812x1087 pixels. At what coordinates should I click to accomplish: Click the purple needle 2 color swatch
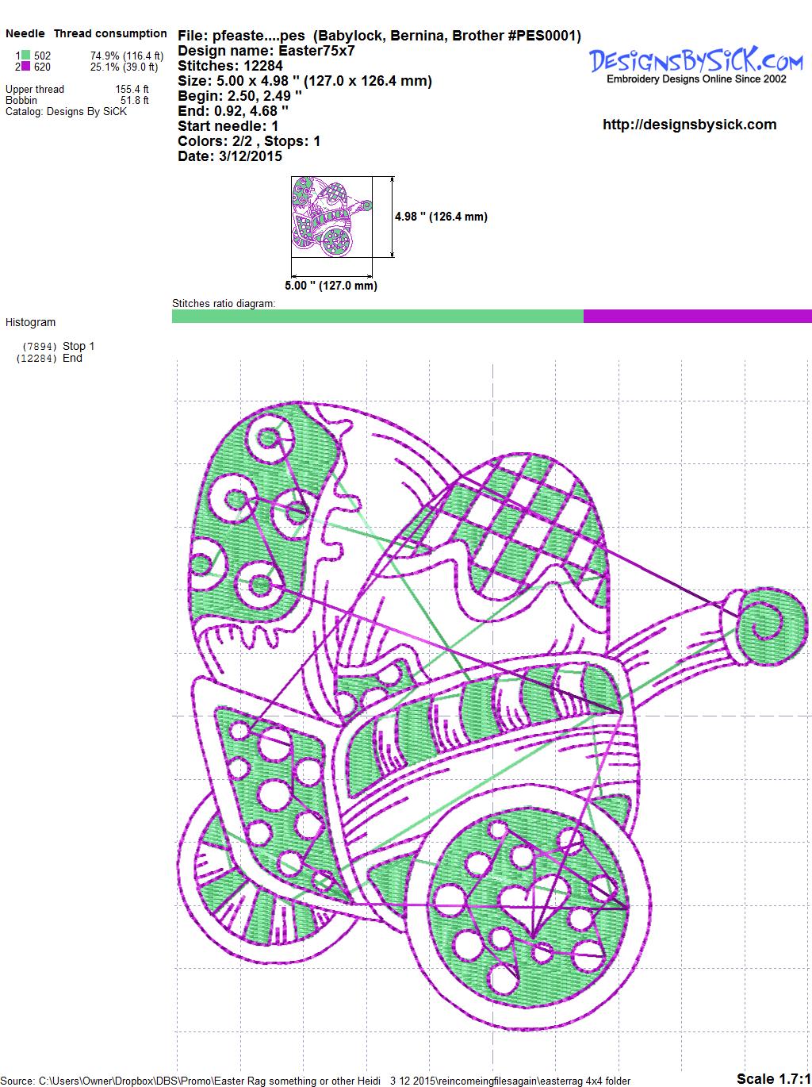coord(26,67)
